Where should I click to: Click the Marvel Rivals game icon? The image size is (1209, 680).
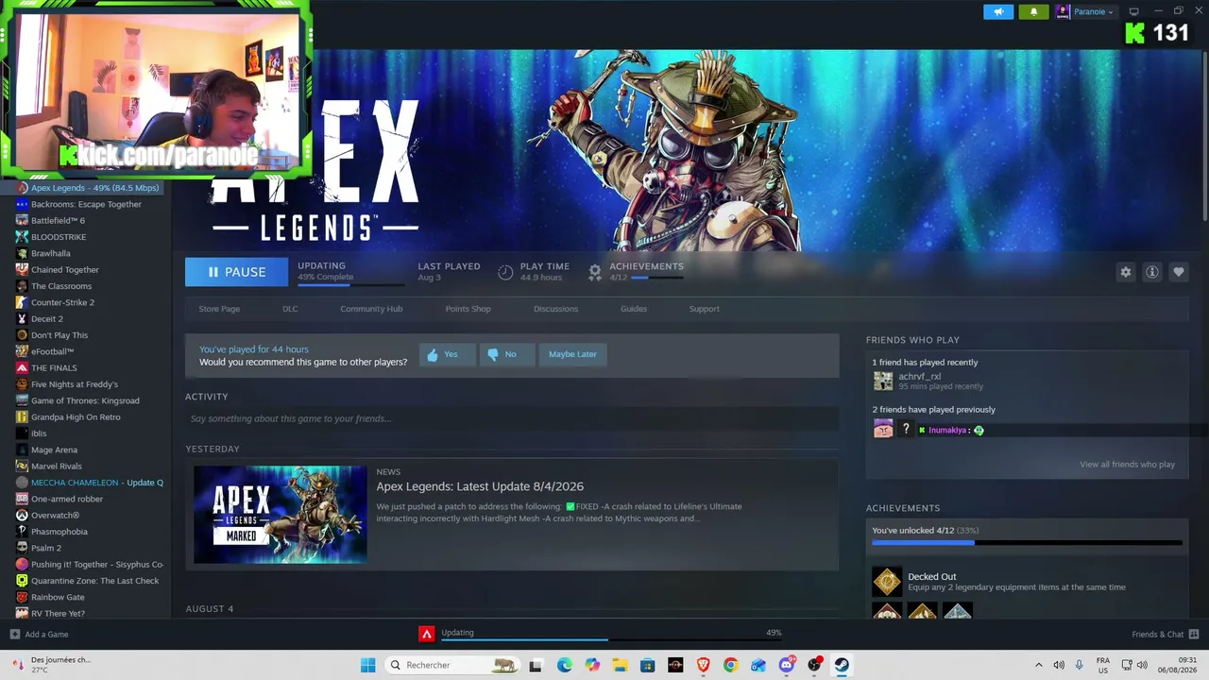click(22, 466)
